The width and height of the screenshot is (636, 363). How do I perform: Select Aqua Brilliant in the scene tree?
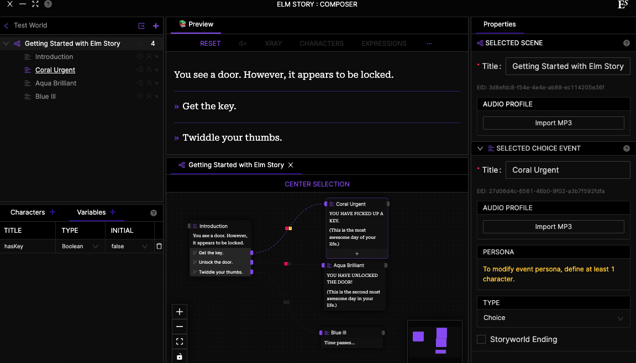(x=56, y=83)
